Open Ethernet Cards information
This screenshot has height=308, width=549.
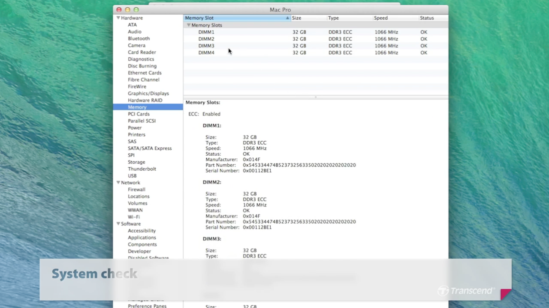(145, 73)
